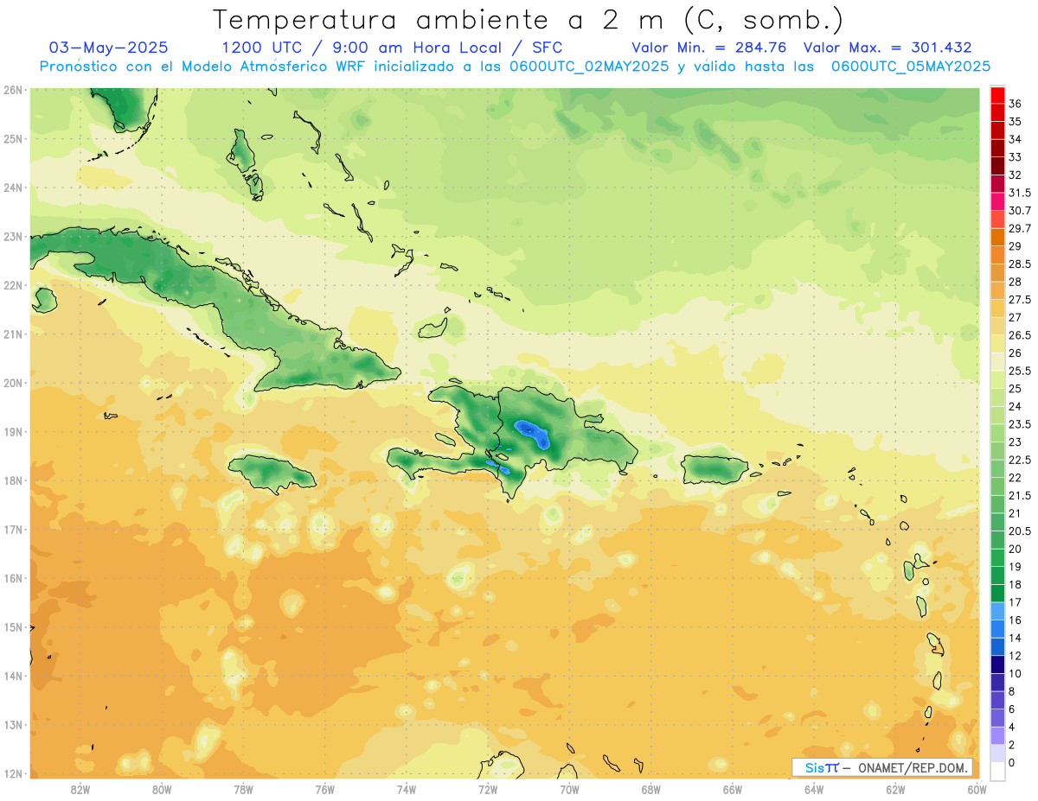The height and width of the screenshot is (801, 1038).
Task: Click the "76W" longitude axis label
Action: pyautogui.click(x=324, y=789)
